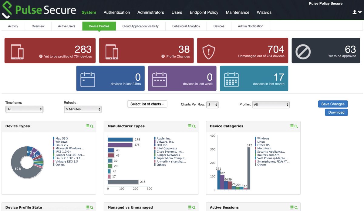
Task: Click the calendar icon for last 24hrs
Action: pyautogui.click(x=88, y=80)
